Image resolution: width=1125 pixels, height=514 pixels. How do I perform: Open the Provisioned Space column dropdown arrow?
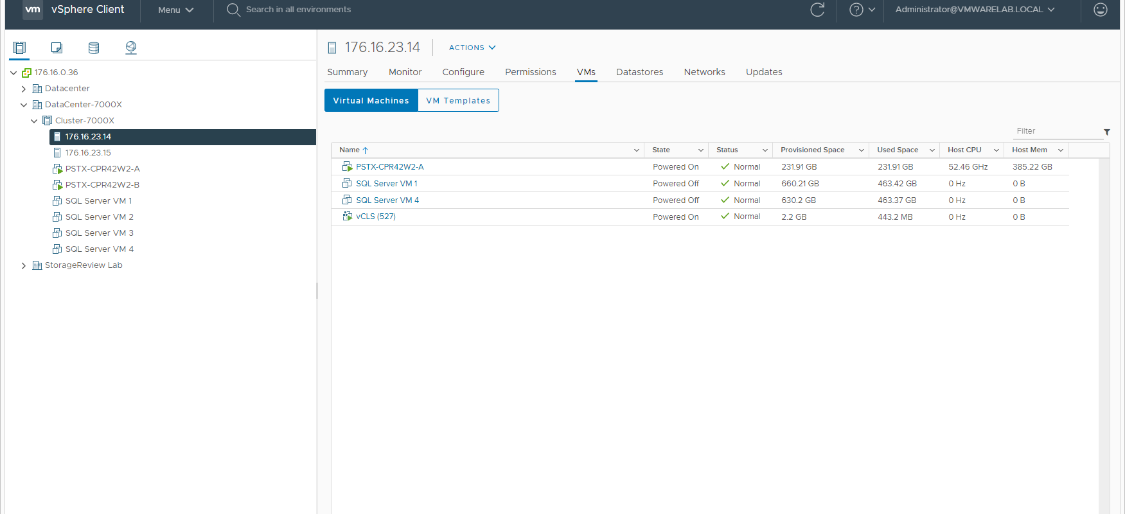tap(862, 150)
